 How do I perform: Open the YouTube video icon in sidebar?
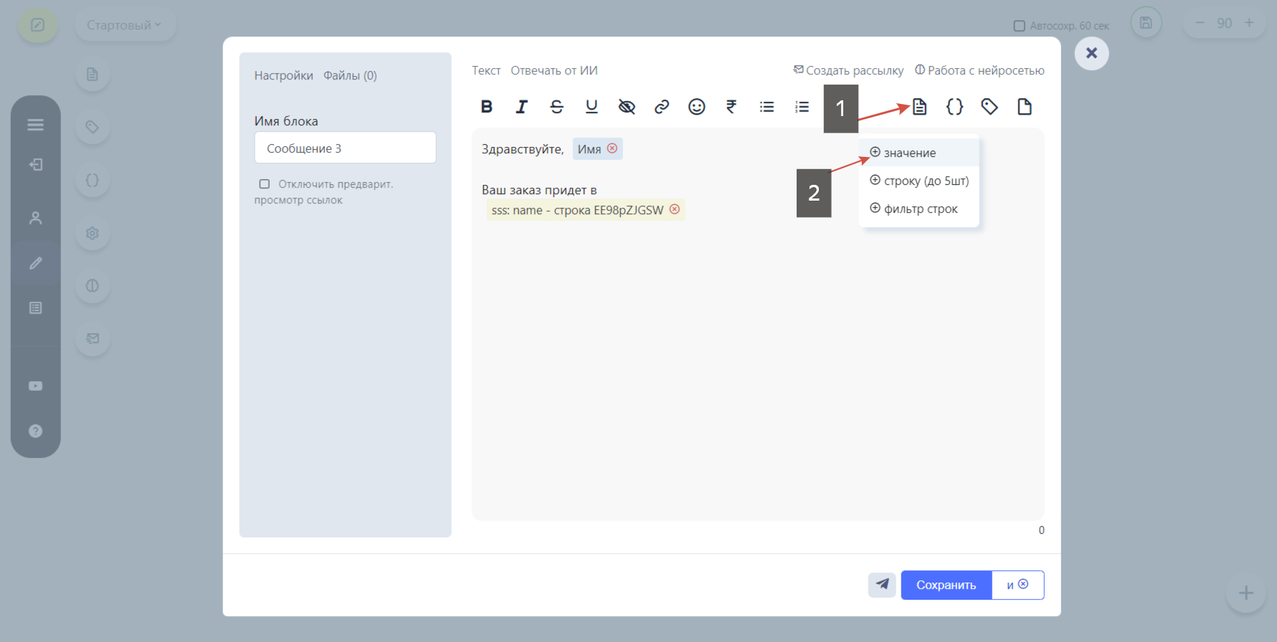click(x=35, y=386)
